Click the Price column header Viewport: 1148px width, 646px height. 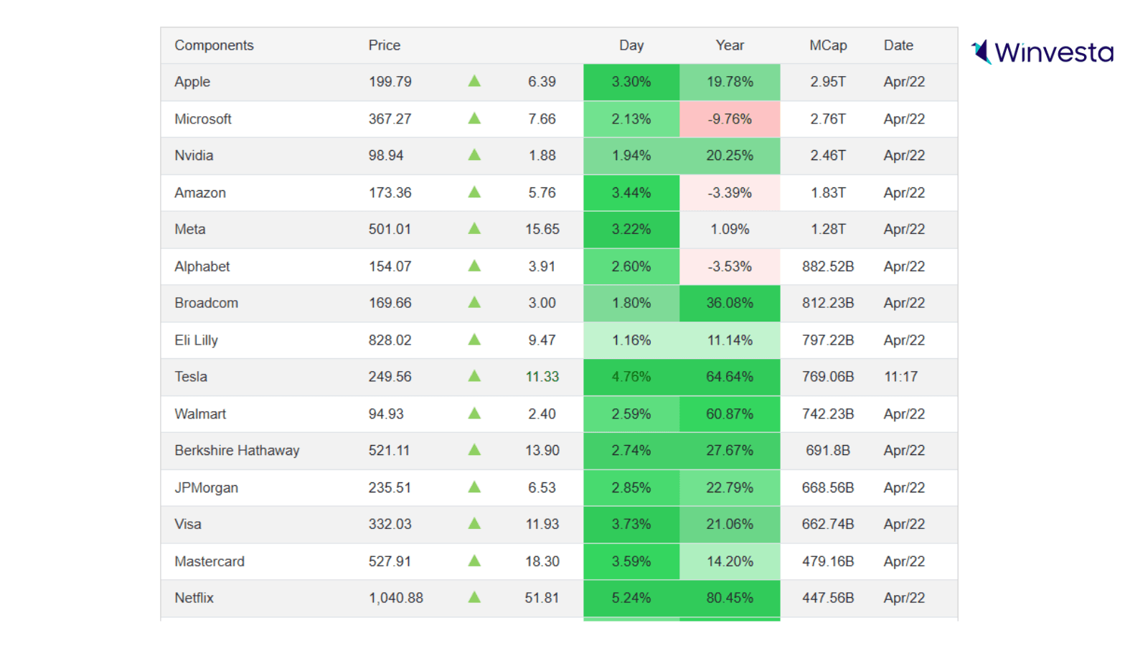coord(384,45)
